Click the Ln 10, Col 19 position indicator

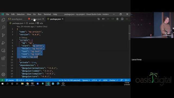tap(70, 80)
